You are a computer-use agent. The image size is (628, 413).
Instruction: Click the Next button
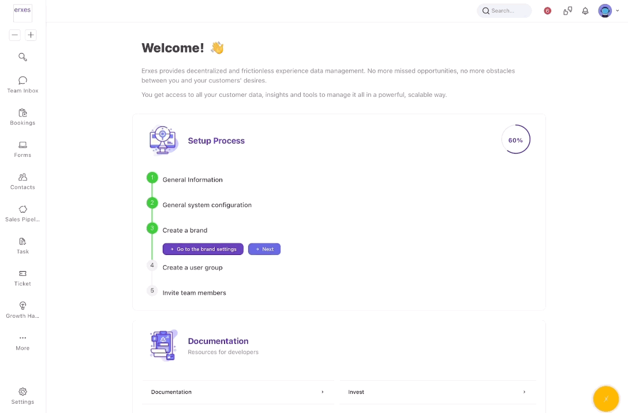(x=264, y=249)
